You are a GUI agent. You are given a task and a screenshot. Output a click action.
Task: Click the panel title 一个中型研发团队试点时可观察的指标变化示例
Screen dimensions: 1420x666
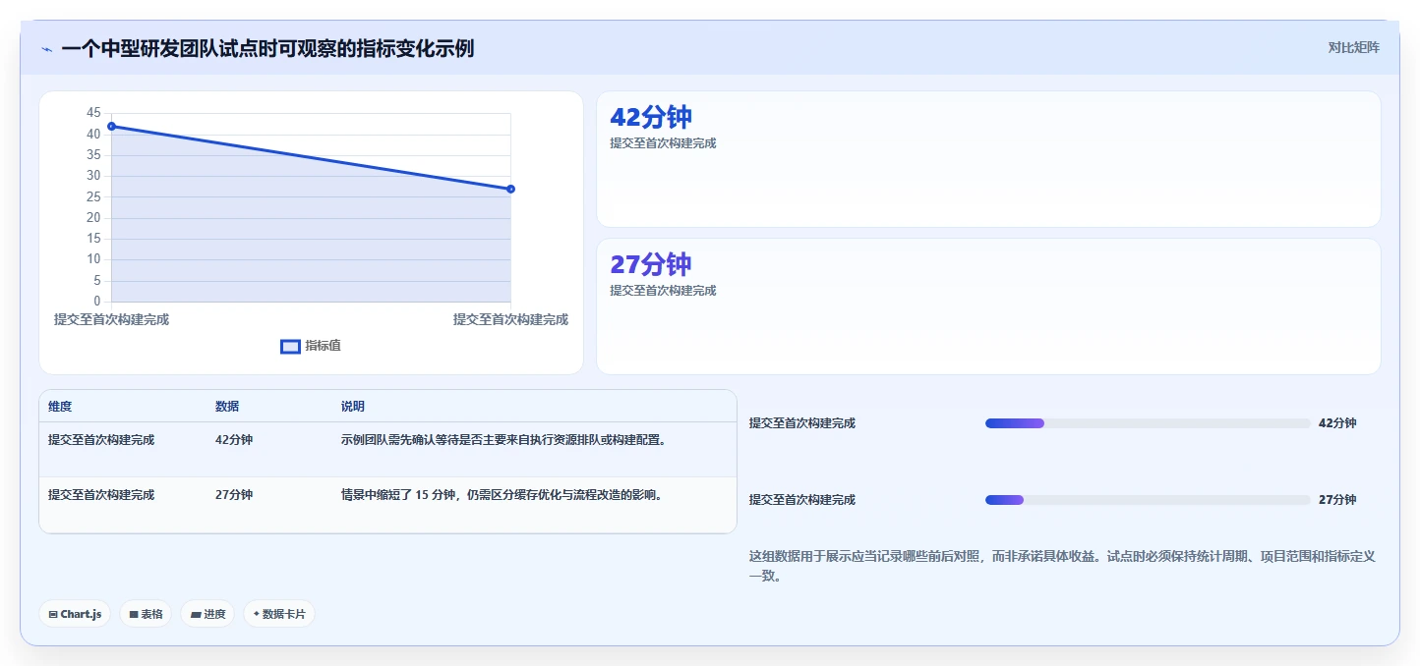[x=267, y=48]
